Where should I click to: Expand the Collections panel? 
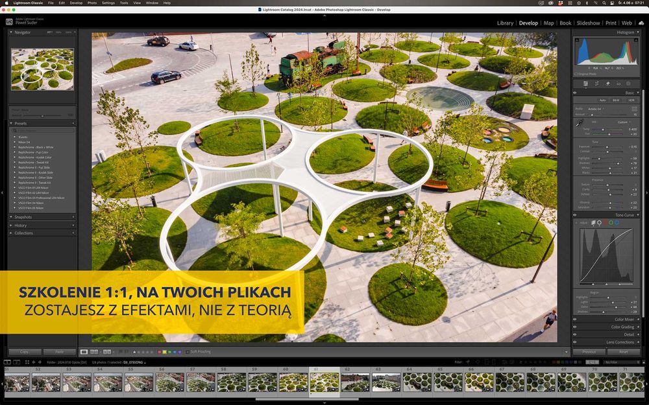tap(11, 233)
